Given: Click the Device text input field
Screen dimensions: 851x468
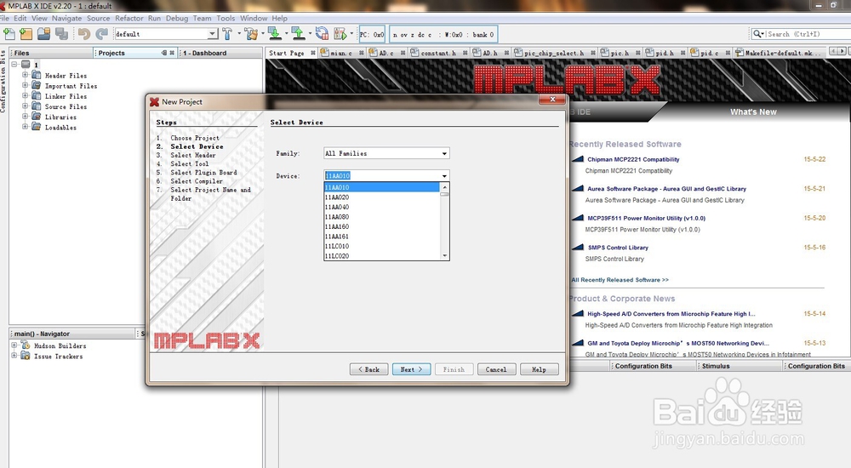Looking at the screenshot, I should [x=381, y=176].
